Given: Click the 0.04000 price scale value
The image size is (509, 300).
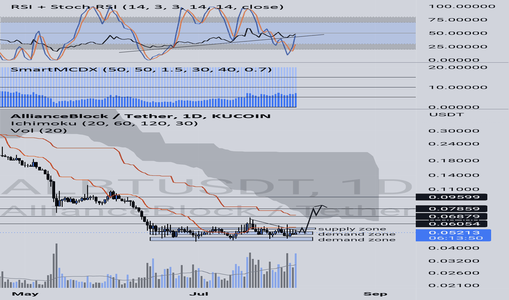Looking at the screenshot, I should 454,248.
